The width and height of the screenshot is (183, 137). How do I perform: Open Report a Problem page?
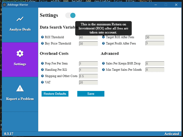tap(20, 94)
